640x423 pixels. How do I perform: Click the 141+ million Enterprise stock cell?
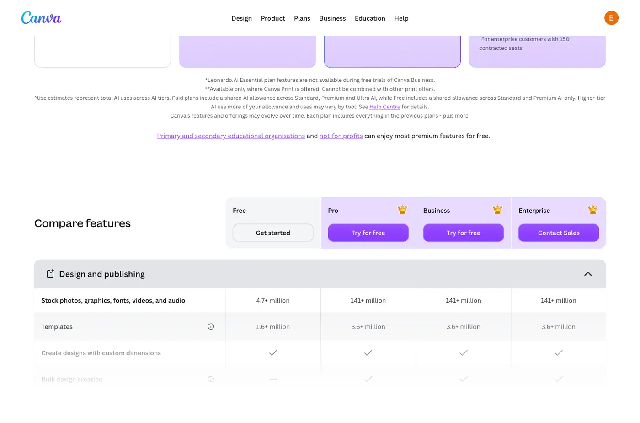[x=559, y=300]
